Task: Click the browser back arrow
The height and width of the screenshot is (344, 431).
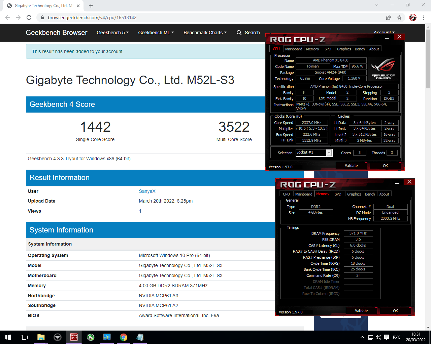Action: pos(7,17)
